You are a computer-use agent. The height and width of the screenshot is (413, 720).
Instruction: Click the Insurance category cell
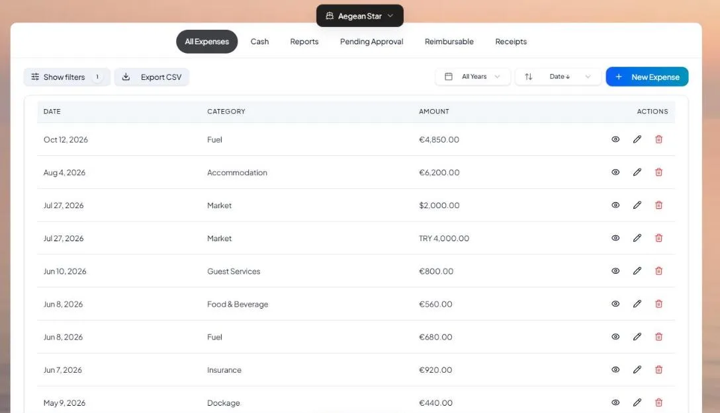(224, 370)
